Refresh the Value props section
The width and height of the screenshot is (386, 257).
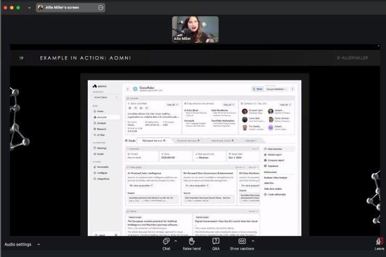[240, 167]
